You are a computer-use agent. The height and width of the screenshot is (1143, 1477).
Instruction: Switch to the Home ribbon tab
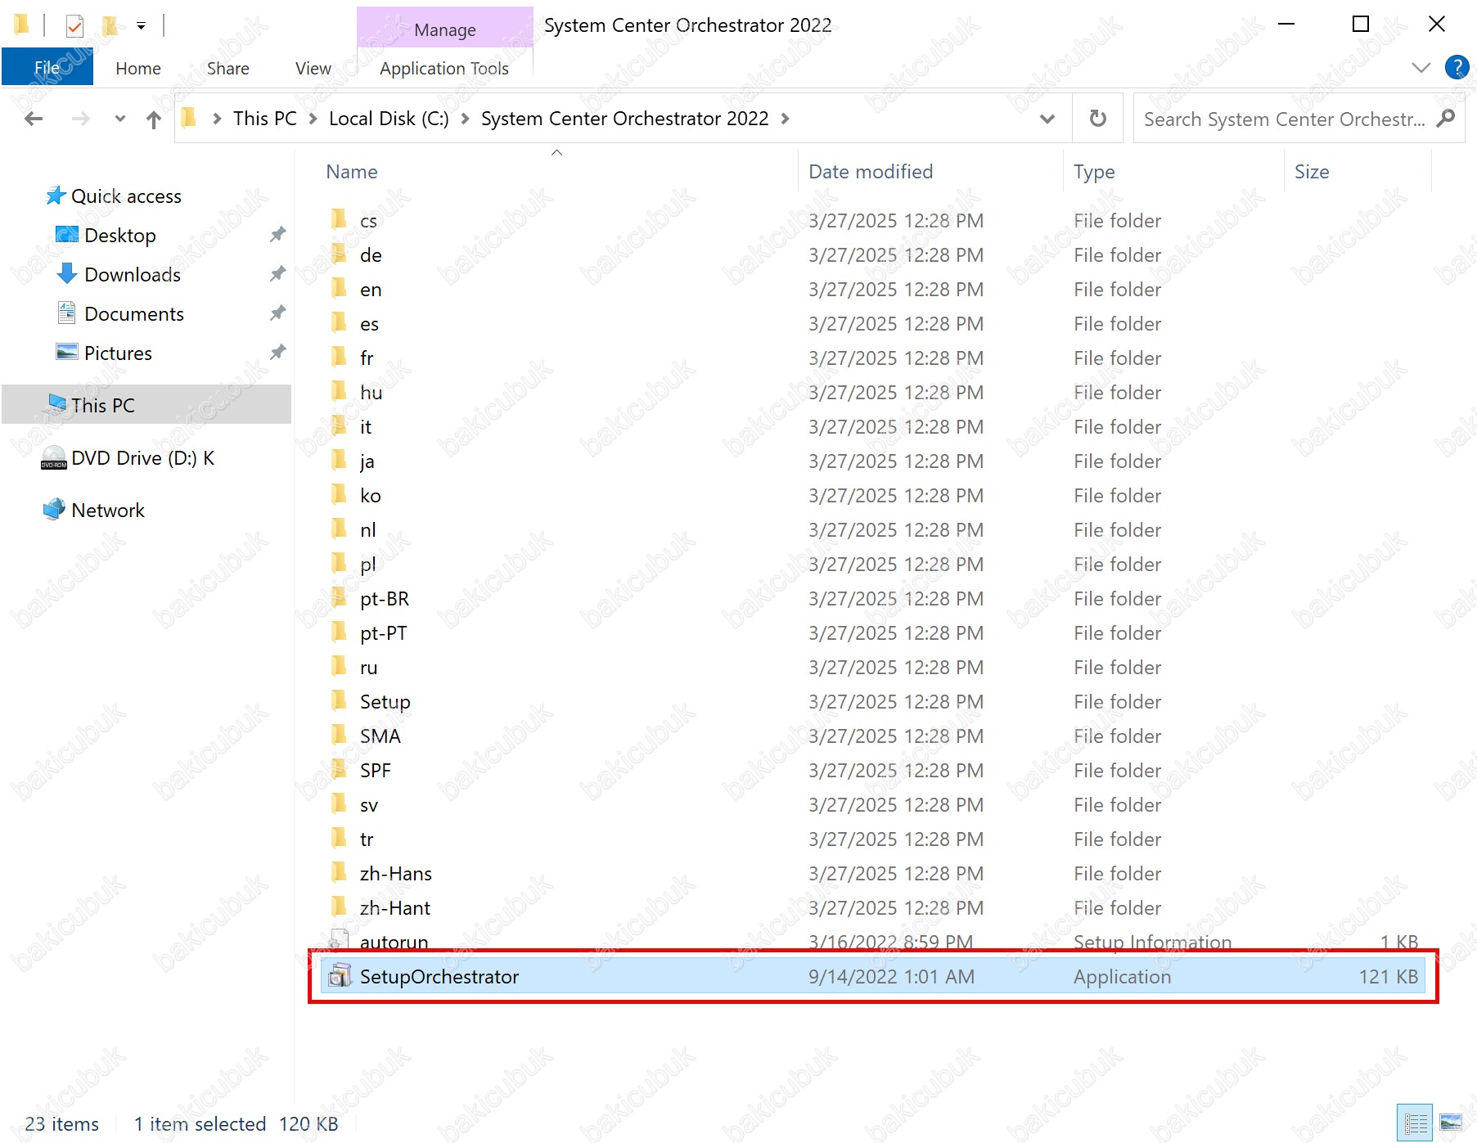(138, 68)
